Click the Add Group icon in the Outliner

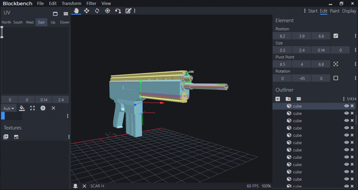point(288,99)
